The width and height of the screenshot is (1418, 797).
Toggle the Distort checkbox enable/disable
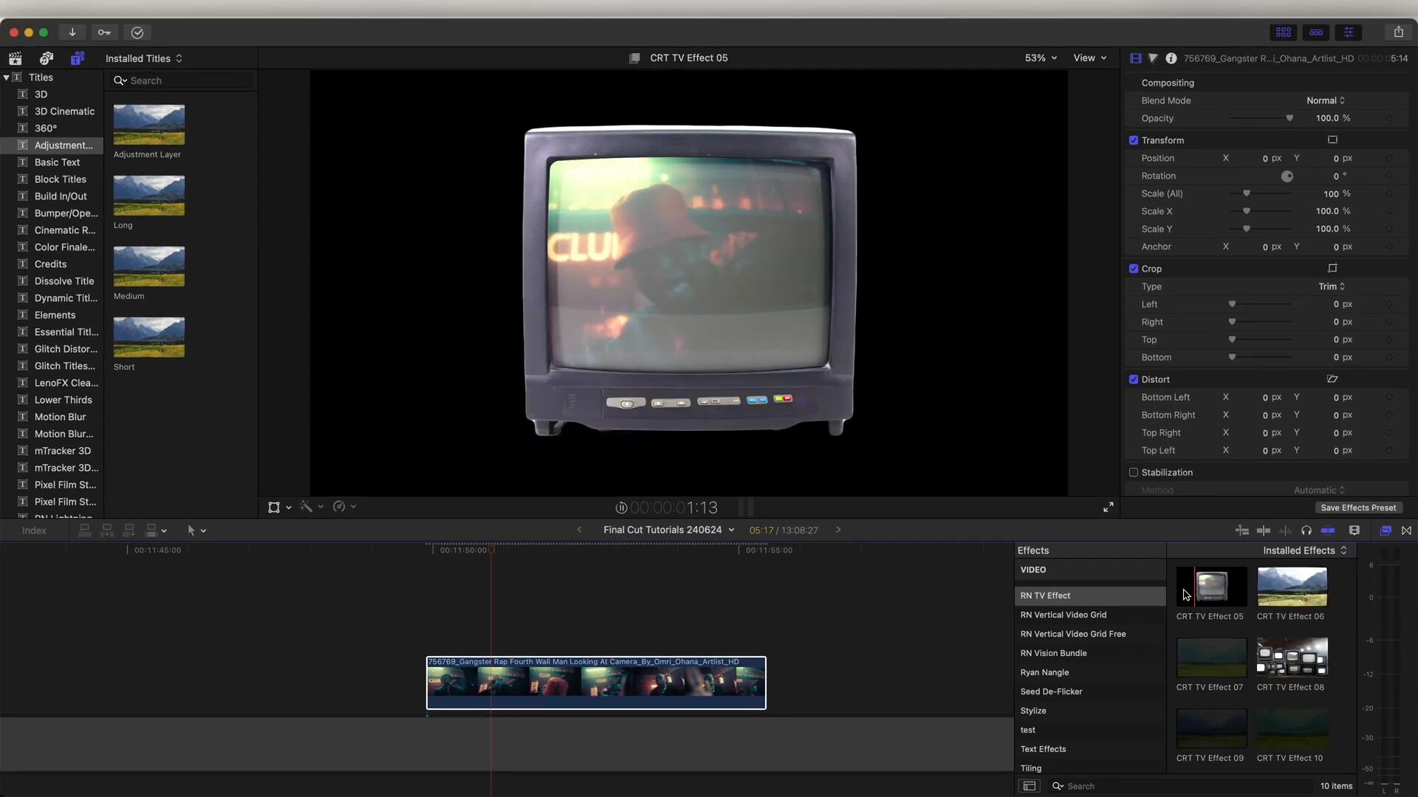pyautogui.click(x=1133, y=379)
